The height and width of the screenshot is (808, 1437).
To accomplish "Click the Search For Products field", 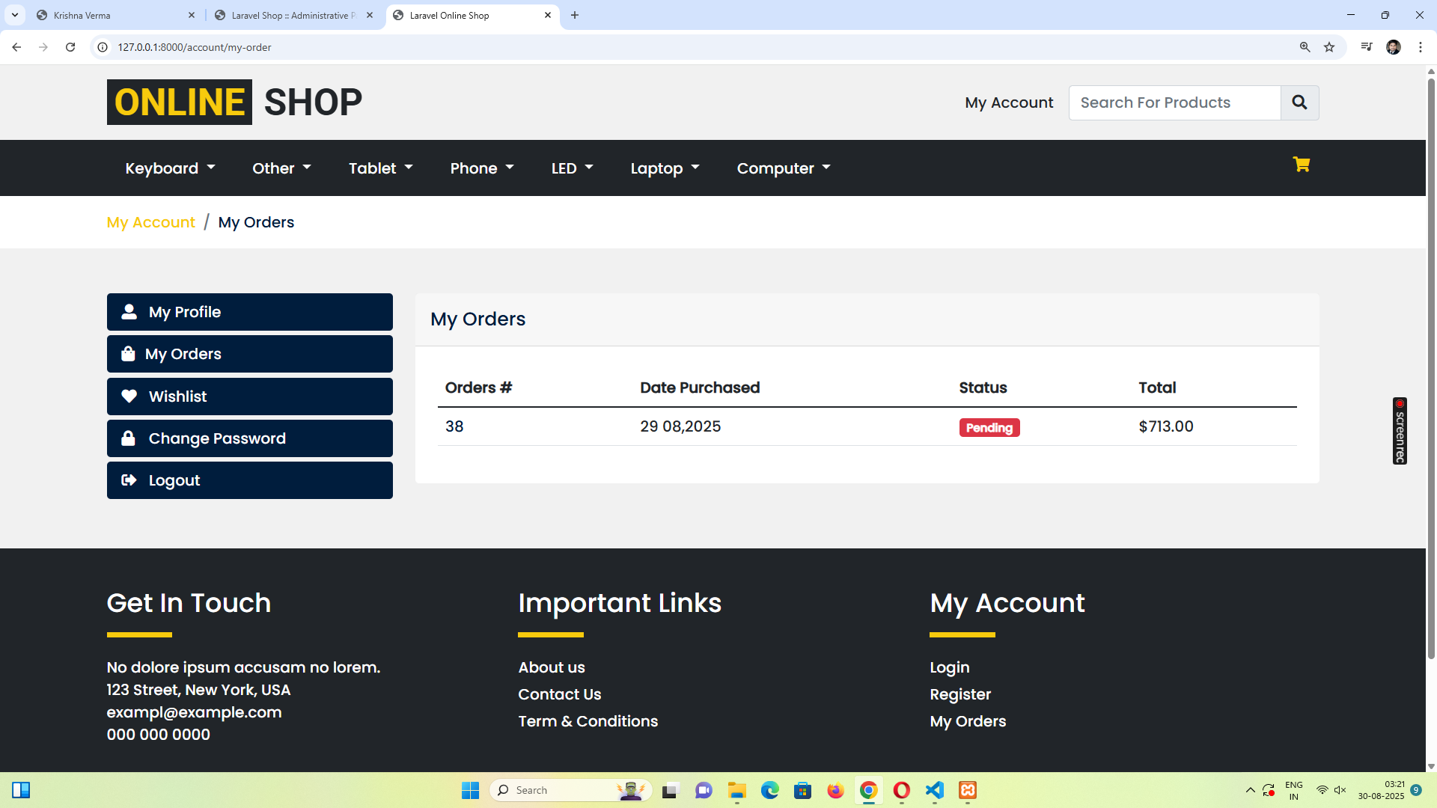I will point(1175,102).
